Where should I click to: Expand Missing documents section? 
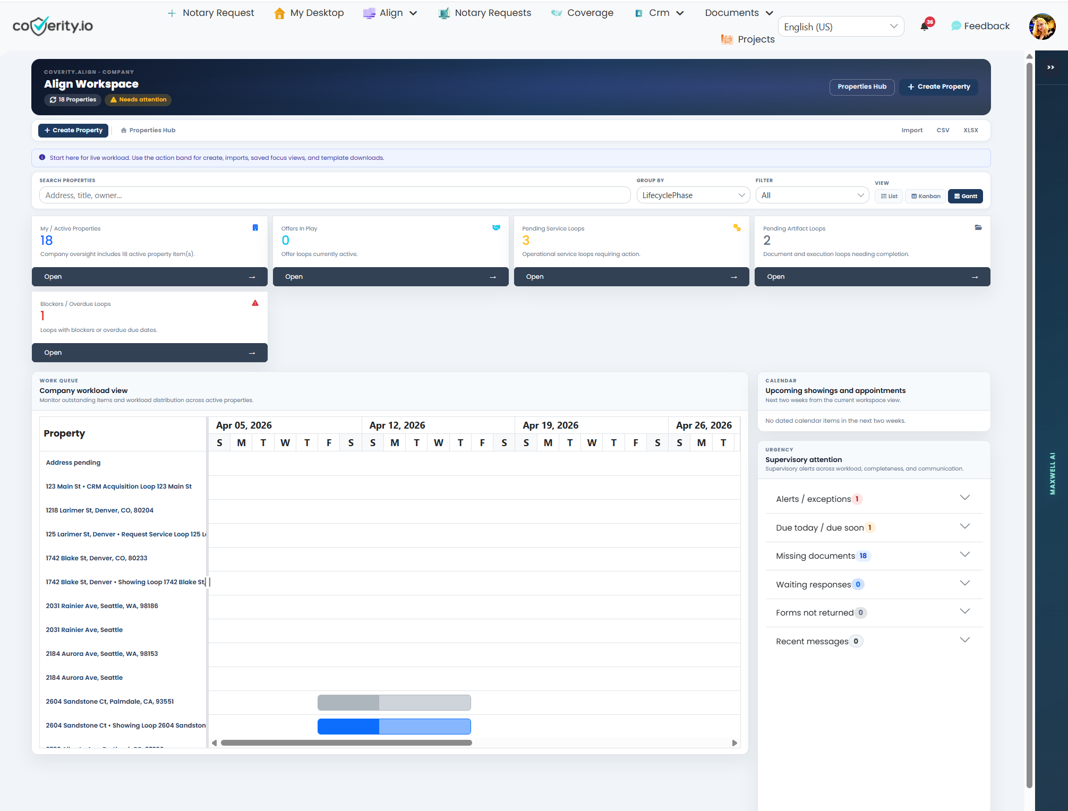tap(874, 556)
